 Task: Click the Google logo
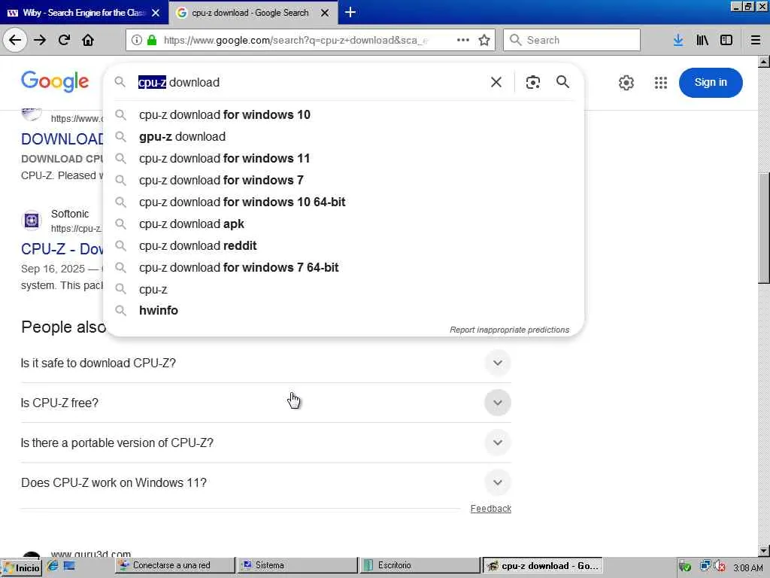coord(54,81)
